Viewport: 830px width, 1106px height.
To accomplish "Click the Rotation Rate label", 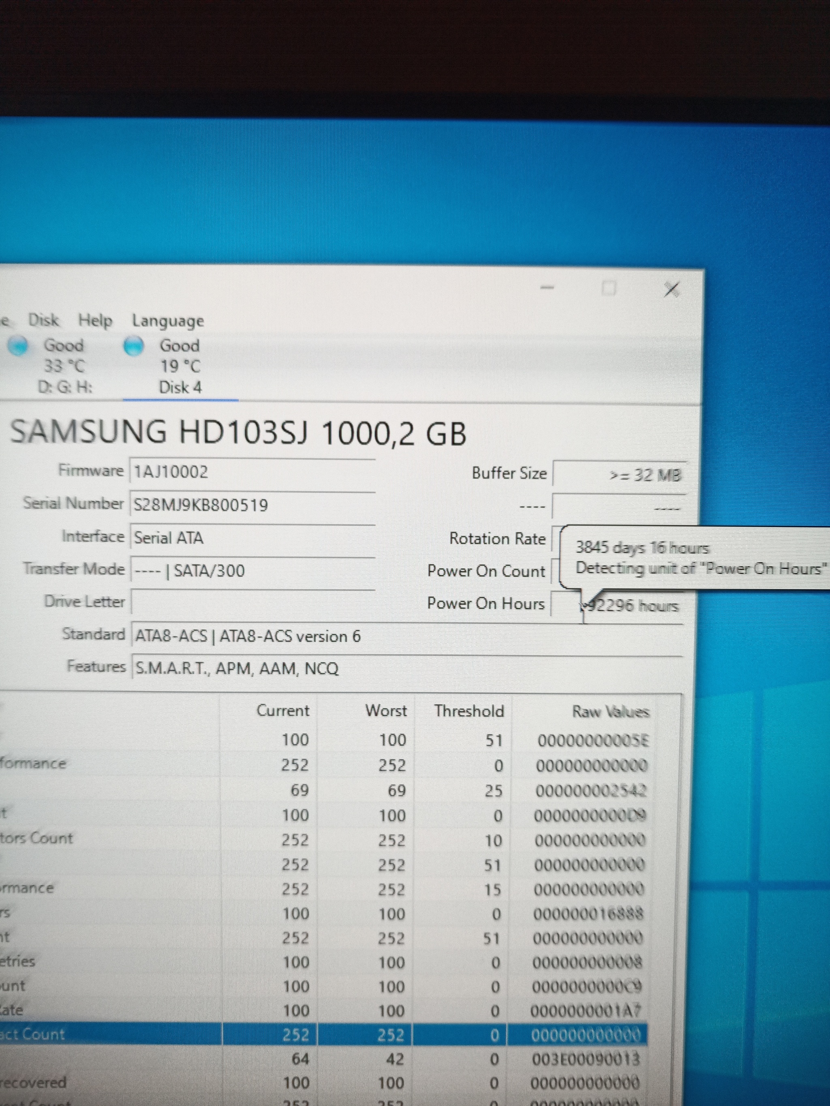I will tap(497, 539).
